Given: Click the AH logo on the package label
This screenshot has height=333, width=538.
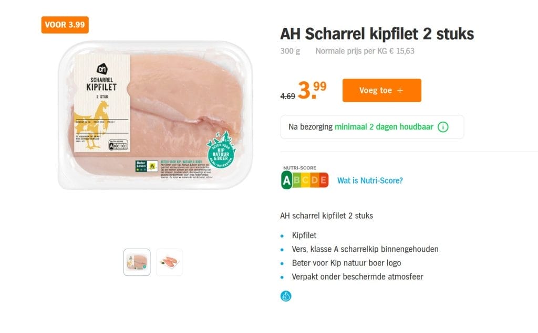Looking at the screenshot, I should coord(102,69).
